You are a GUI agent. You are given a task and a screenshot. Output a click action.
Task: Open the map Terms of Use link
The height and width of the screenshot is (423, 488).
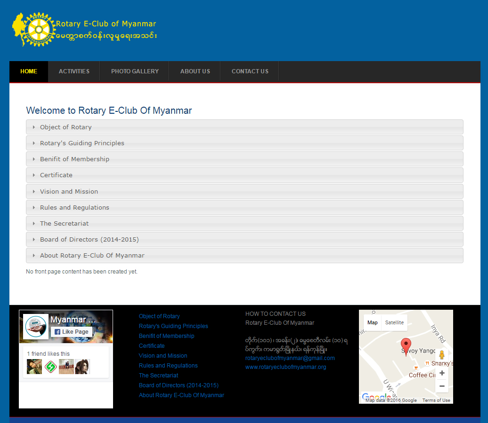click(436, 400)
